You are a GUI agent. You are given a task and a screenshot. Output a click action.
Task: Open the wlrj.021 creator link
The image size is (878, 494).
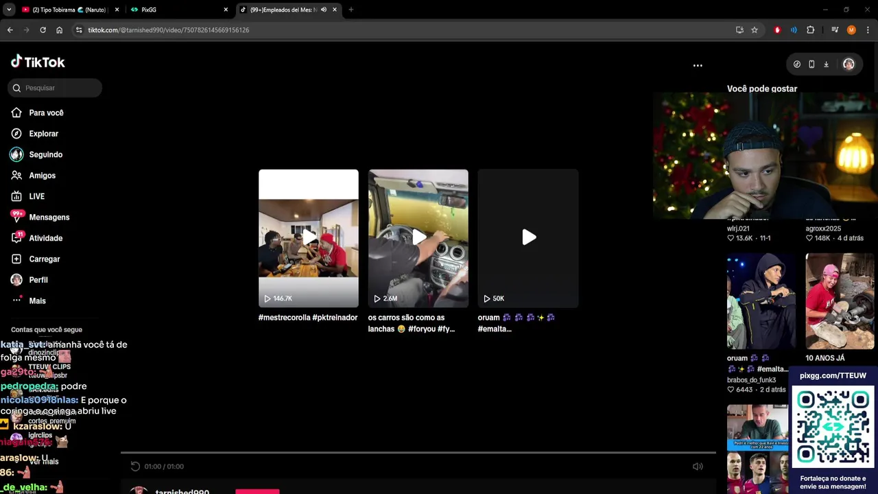[x=738, y=228]
